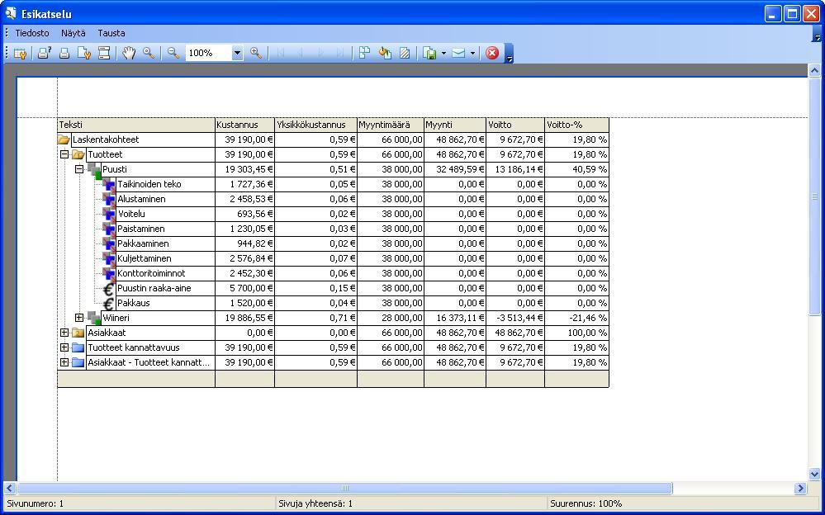Select the Magnifier tool
825x515 pixels.
[149, 53]
